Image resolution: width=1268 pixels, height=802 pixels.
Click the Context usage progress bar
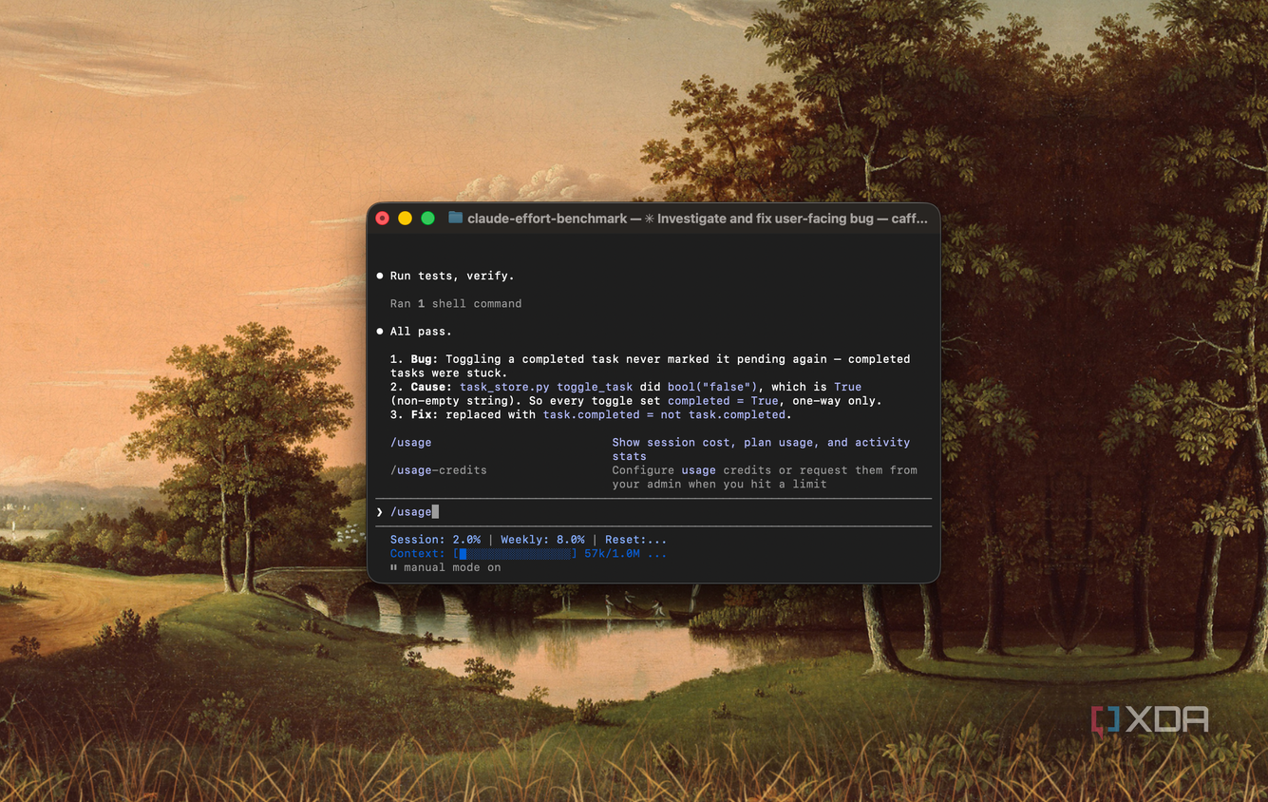tap(516, 553)
